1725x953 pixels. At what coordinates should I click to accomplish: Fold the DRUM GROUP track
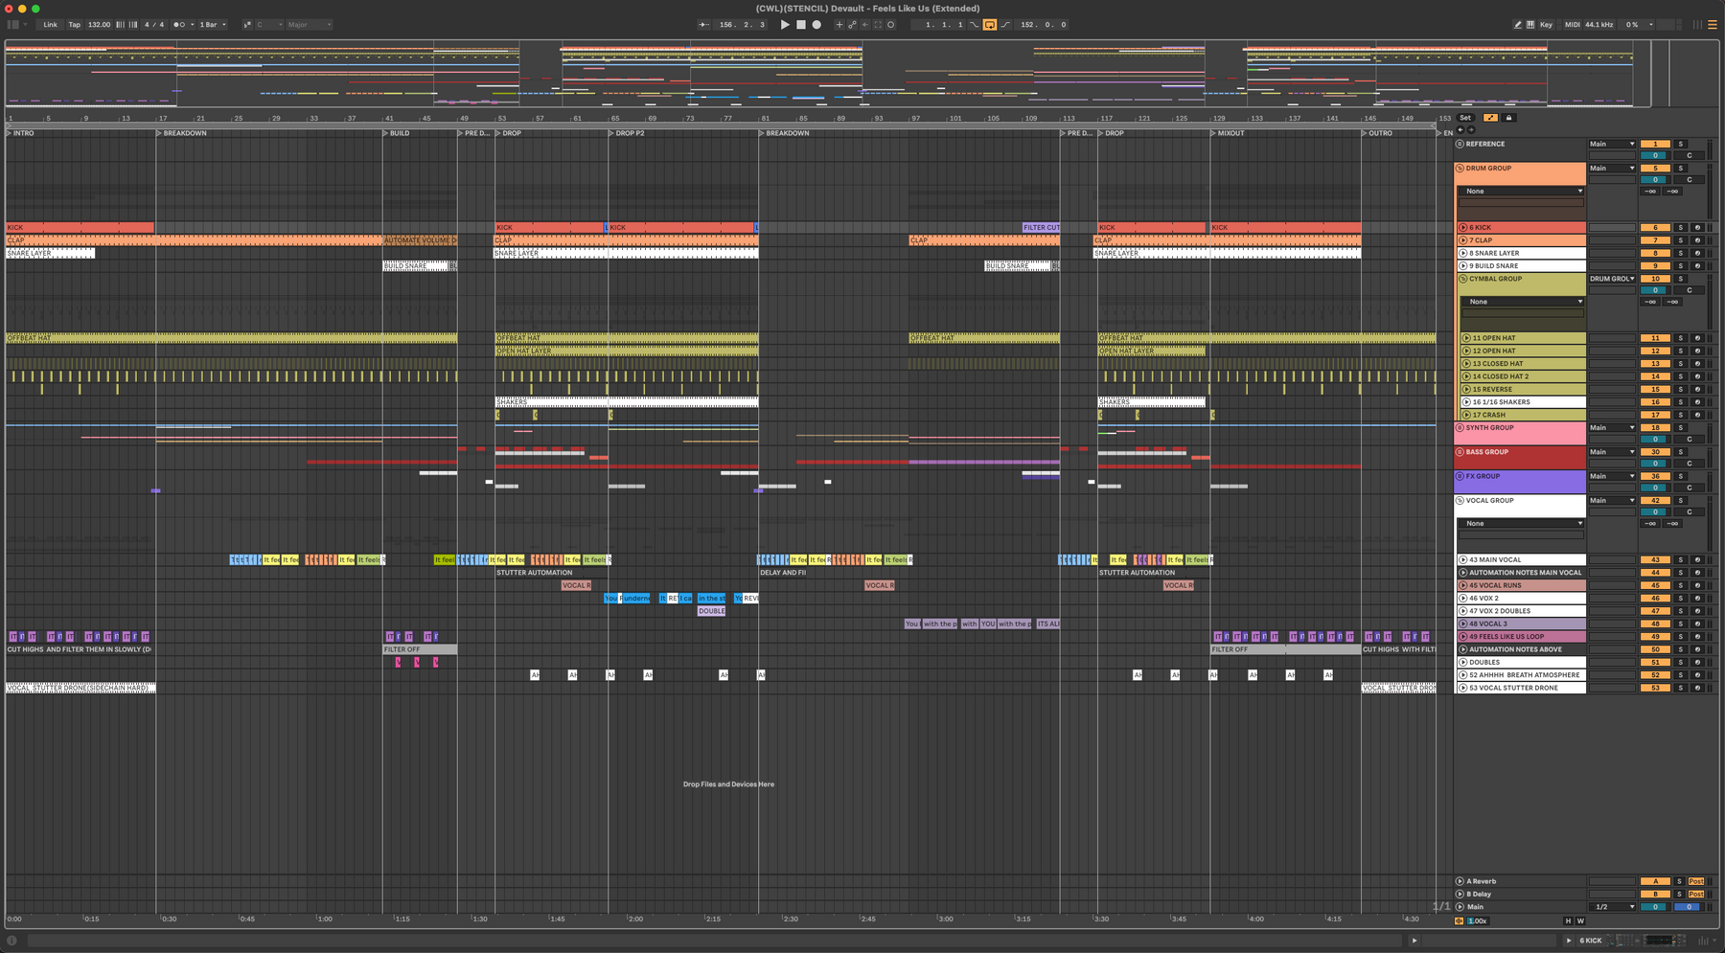tap(1460, 169)
